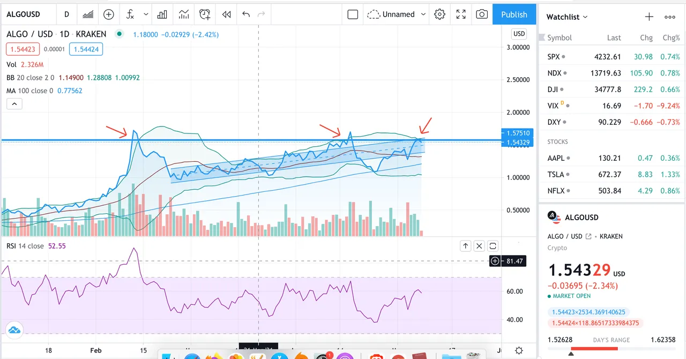Image resolution: width=686 pixels, height=359 pixels.
Task: Sort watchlist by Chg% column
Action: point(672,38)
